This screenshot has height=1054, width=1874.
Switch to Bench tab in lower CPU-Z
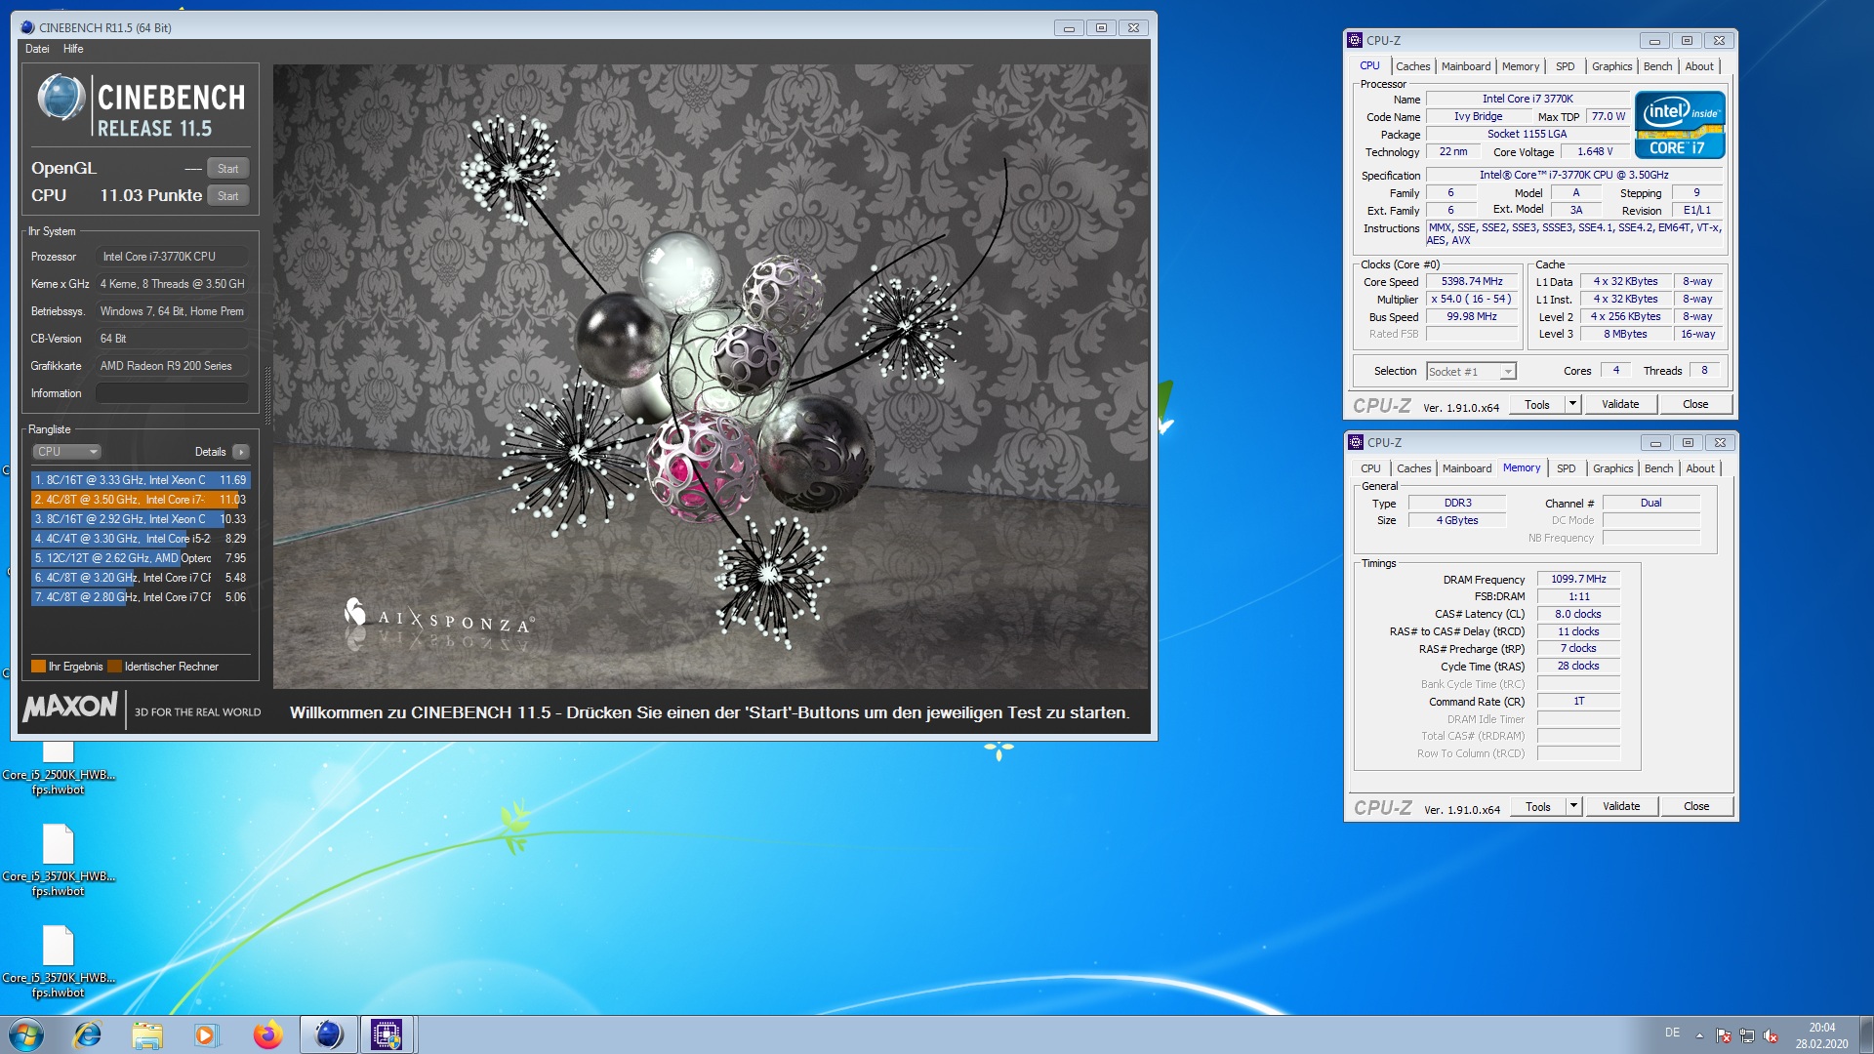tap(1658, 468)
